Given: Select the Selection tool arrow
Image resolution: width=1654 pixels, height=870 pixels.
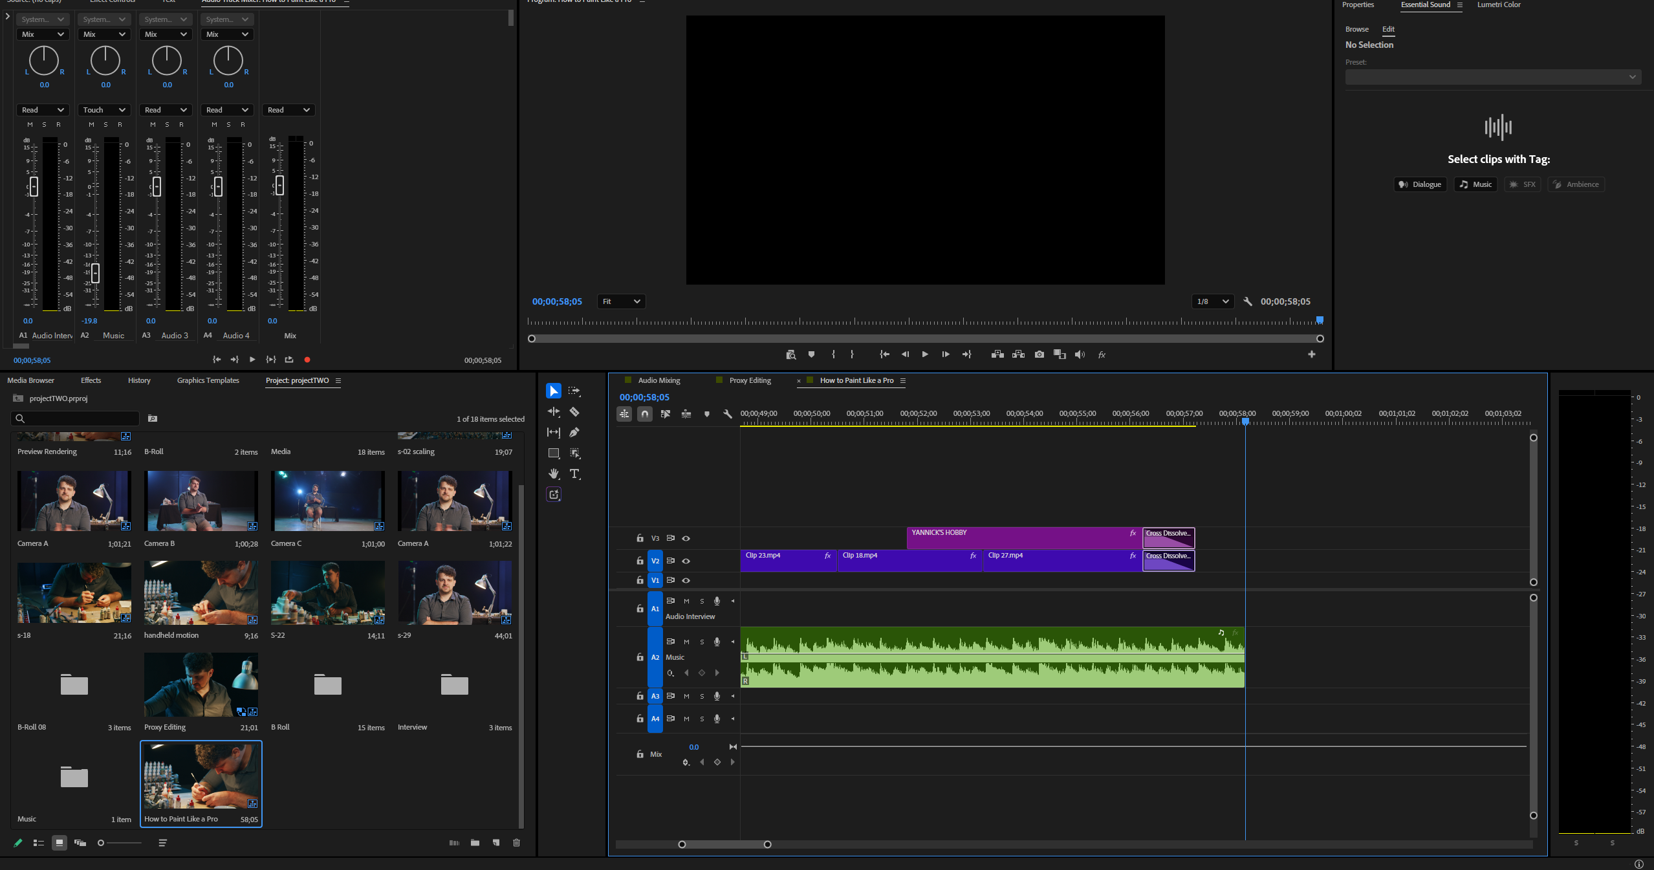Looking at the screenshot, I should click(x=554, y=391).
